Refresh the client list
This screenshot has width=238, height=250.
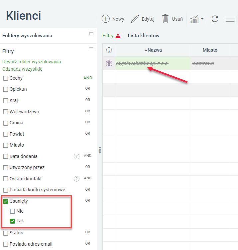(x=215, y=19)
